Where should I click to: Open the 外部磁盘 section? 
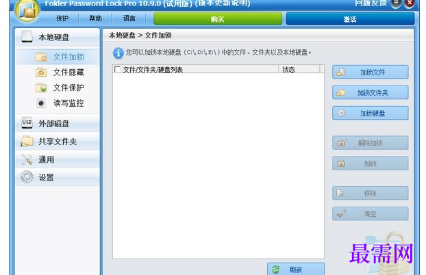[58, 124]
